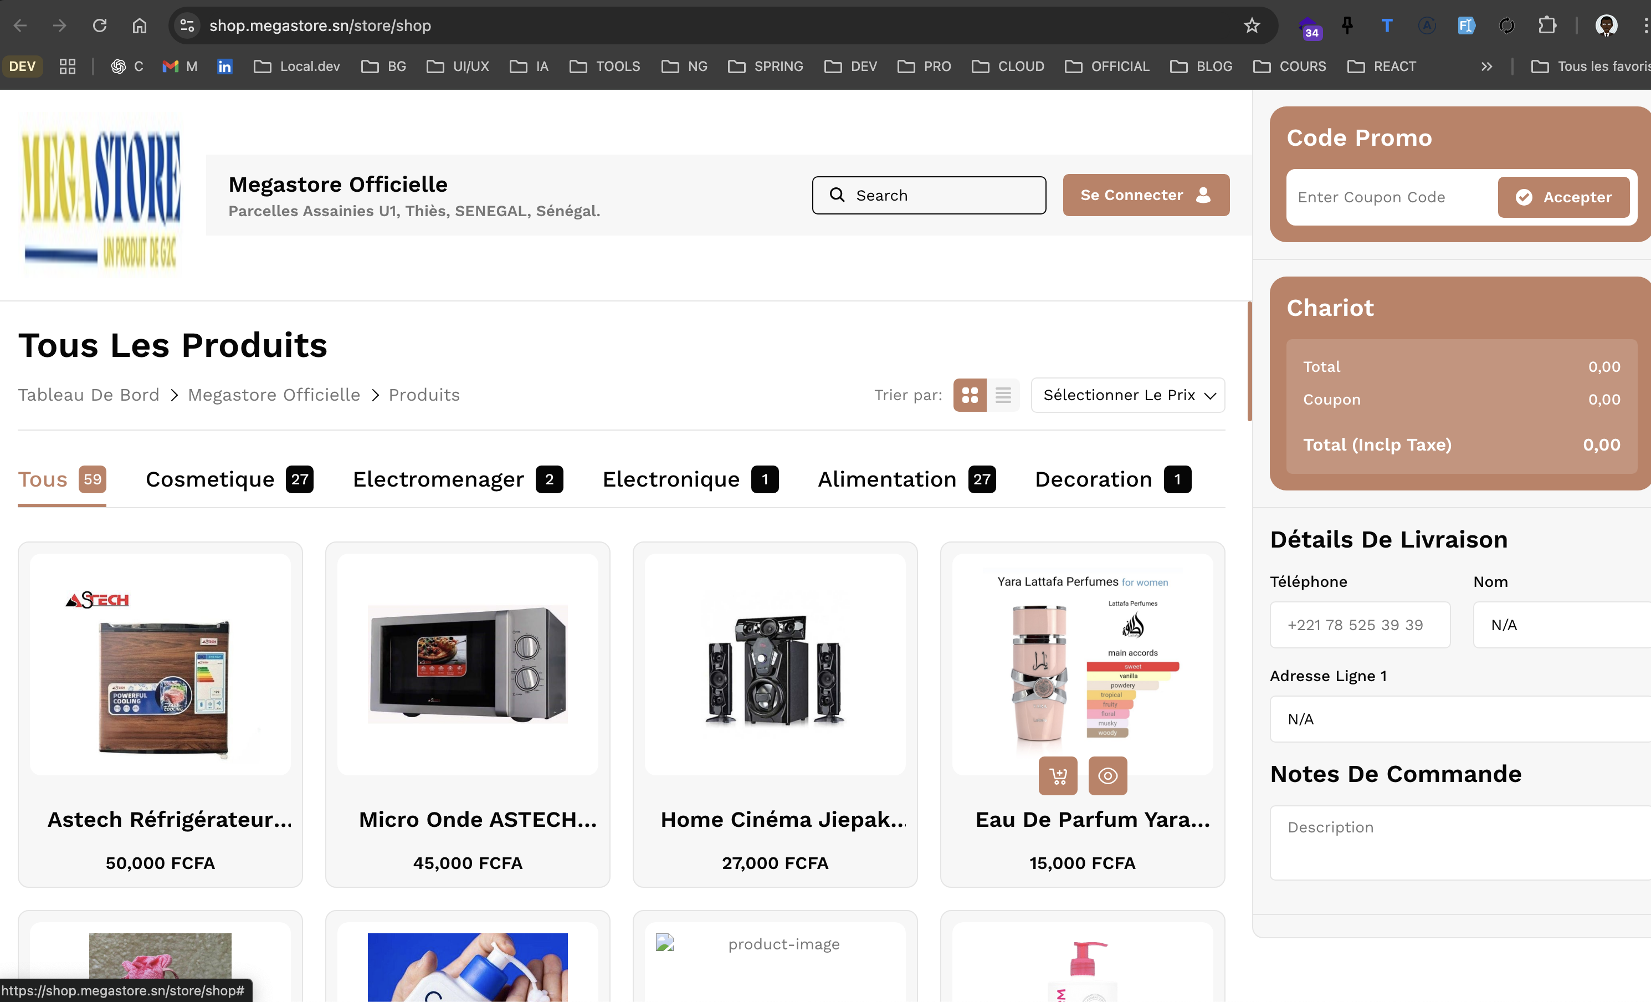
Task: Open the Gmail bookmark icon
Action: [170, 67]
